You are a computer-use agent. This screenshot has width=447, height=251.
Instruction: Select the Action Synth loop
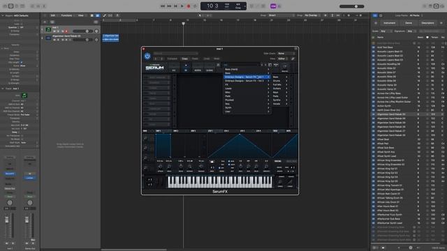[384, 106]
